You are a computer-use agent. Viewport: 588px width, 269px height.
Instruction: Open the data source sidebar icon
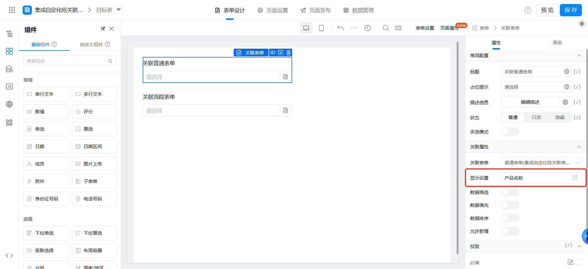click(9, 69)
